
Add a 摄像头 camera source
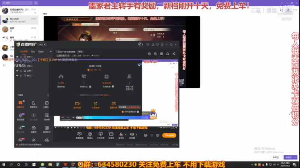click(x=90, y=136)
